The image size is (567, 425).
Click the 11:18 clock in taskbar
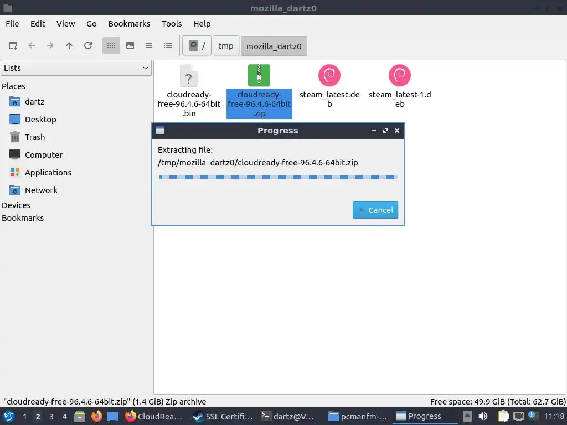(554, 417)
